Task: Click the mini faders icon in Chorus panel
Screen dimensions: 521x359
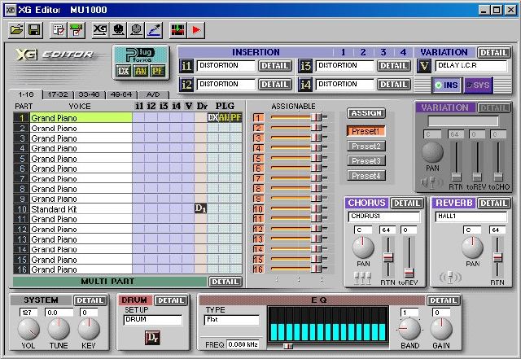Action: click(362, 278)
